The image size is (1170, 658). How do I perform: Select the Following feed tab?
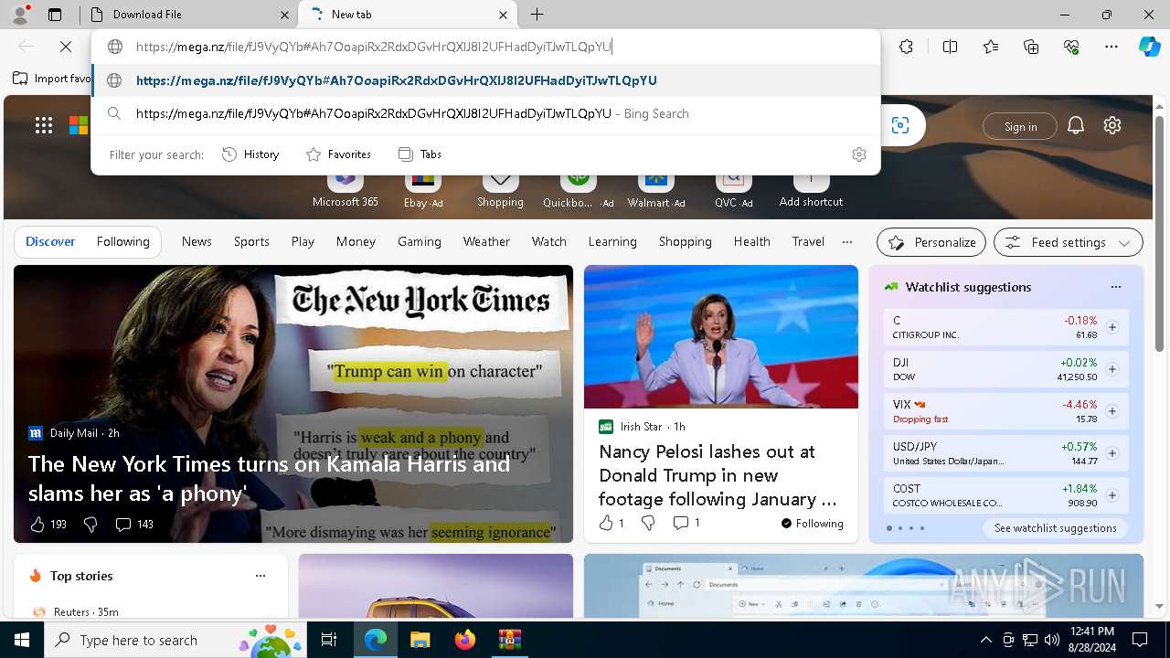[123, 241]
